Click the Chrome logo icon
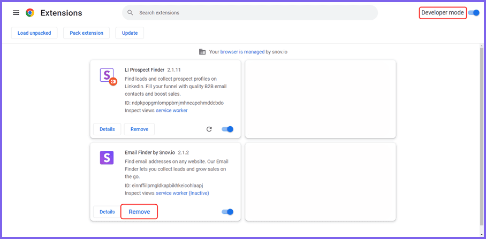The width and height of the screenshot is (486, 239). (x=30, y=13)
